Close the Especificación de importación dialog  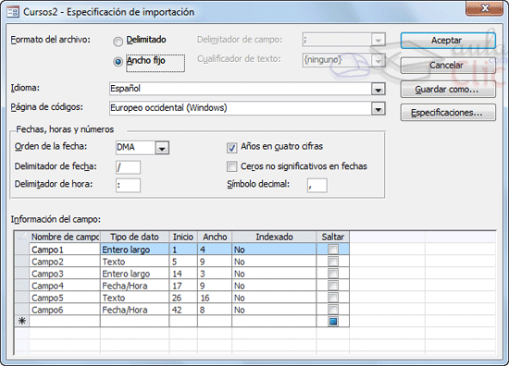coord(484,8)
